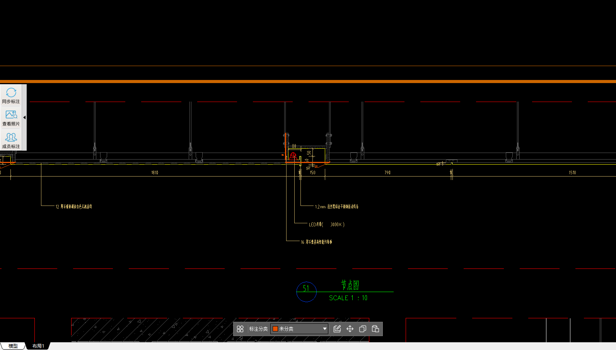Select the move annotation arrows icon
Image resolution: width=616 pixels, height=350 pixels.
[350, 329]
